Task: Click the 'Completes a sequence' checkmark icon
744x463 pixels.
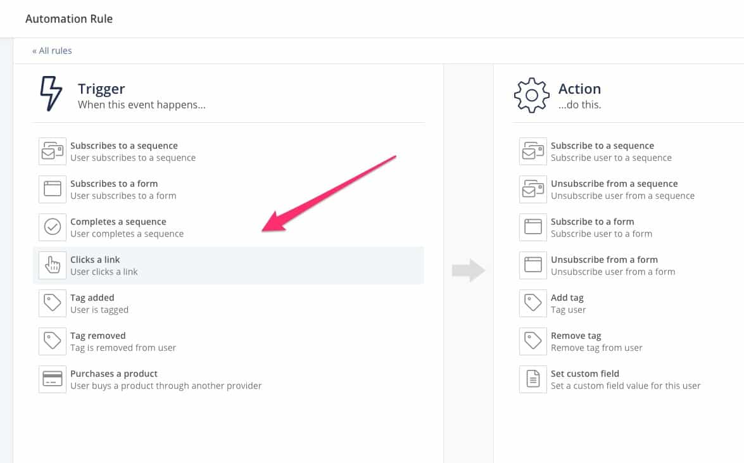Action: (x=53, y=227)
